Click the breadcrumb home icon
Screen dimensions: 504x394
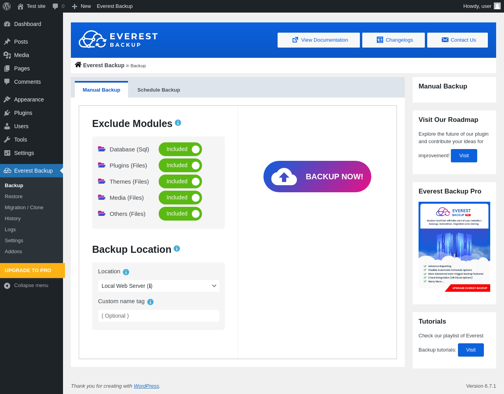pos(78,65)
